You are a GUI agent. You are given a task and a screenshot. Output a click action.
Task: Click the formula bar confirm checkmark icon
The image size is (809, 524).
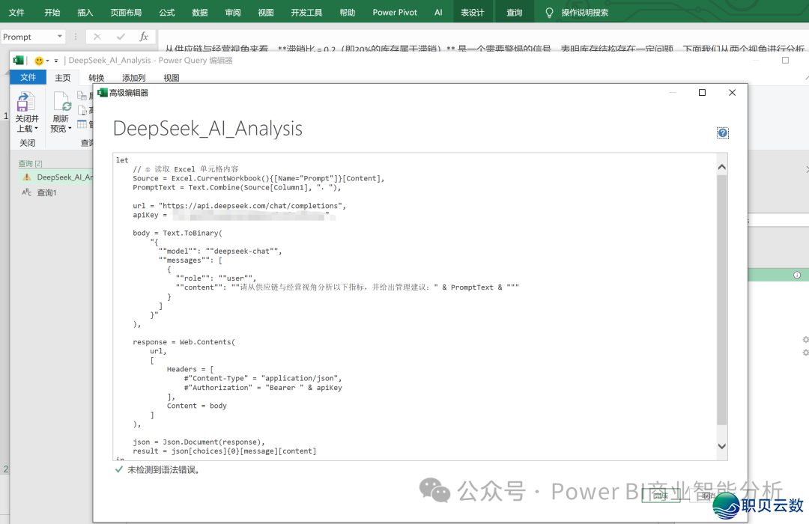(121, 37)
